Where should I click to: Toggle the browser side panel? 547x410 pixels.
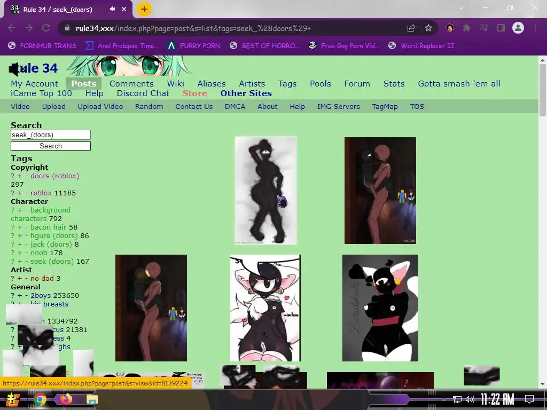pos(501,28)
